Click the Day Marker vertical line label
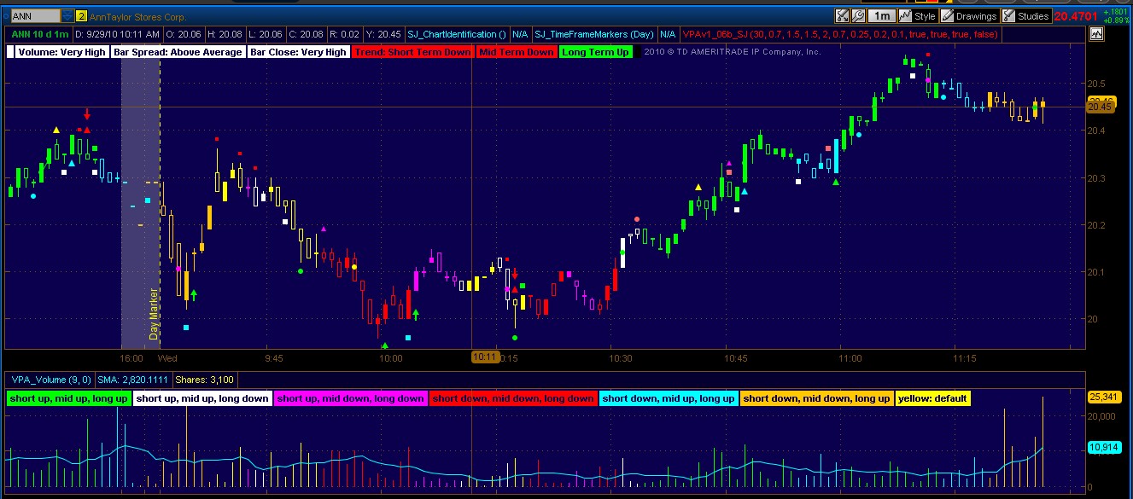1133x499 pixels. (x=154, y=313)
